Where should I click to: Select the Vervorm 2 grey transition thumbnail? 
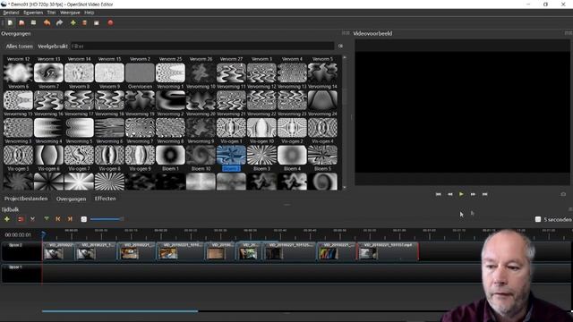[x=140, y=72]
